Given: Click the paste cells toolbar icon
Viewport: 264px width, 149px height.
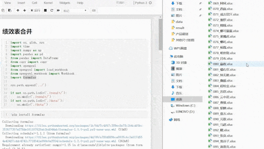Looking at the screenshot, I should [x=10, y=10].
